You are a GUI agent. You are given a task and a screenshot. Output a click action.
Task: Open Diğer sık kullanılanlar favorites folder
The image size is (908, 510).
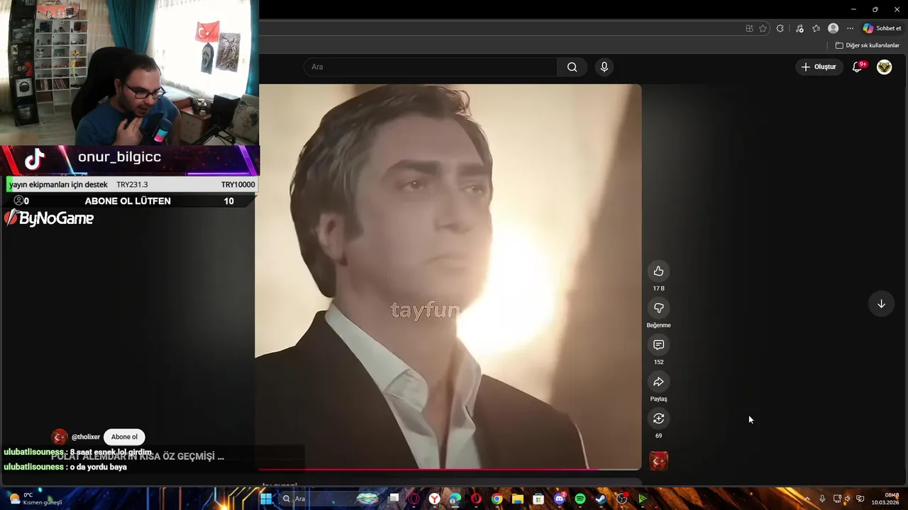(x=867, y=45)
